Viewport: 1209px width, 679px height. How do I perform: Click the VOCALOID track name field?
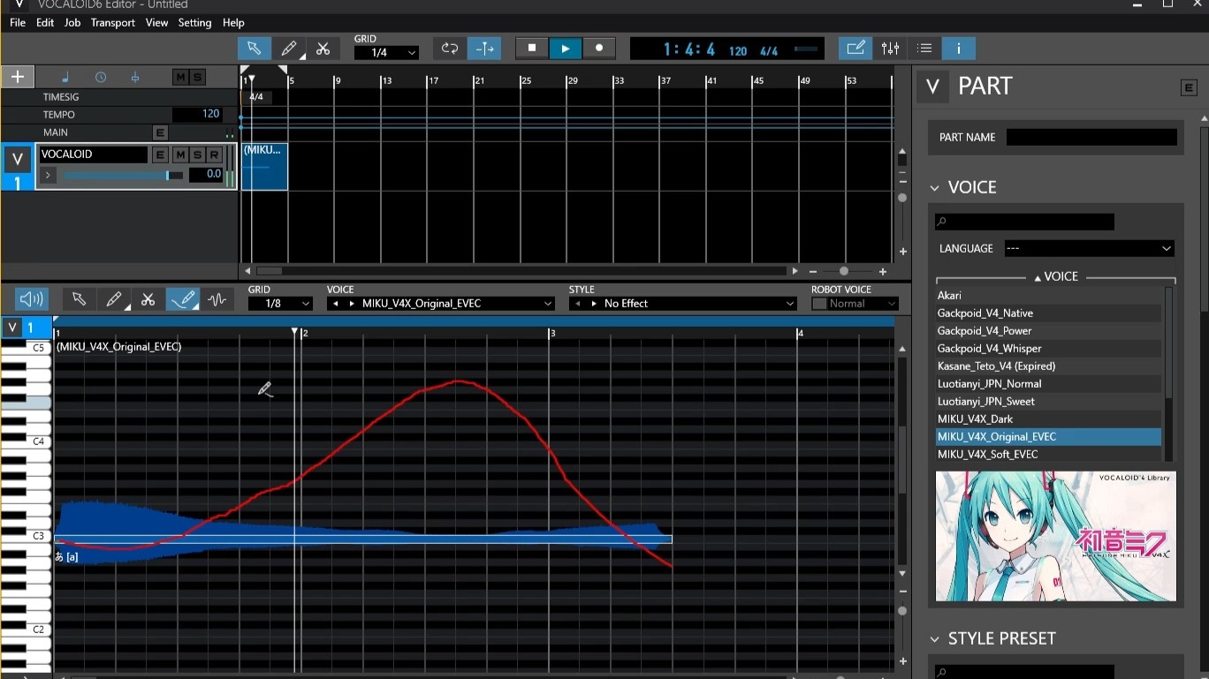[x=94, y=155]
